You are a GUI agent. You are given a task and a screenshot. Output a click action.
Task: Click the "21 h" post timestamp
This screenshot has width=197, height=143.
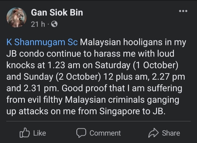tap(37, 24)
